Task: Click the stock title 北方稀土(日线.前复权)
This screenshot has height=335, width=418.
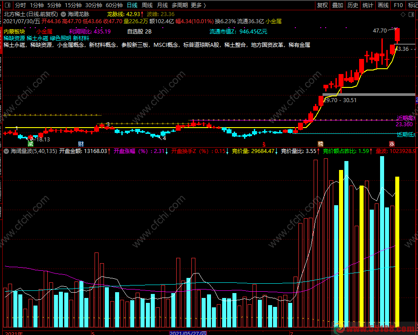Action: 31,14
